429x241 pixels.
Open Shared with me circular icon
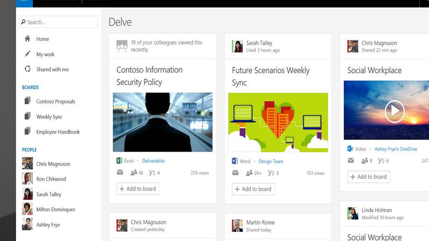tap(27, 69)
